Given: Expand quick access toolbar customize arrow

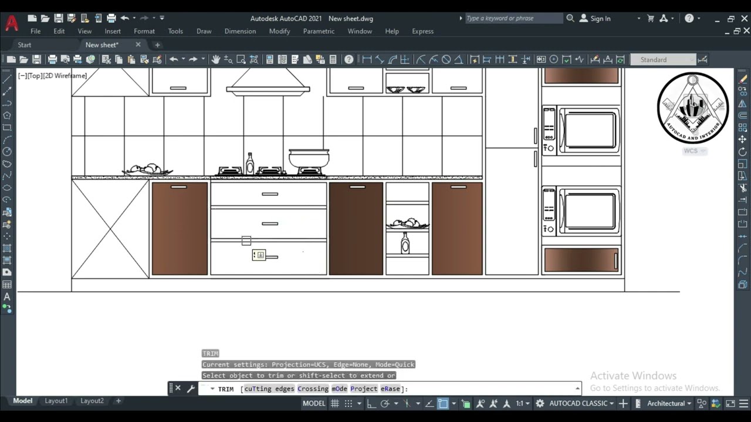Looking at the screenshot, I should (x=162, y=18).
